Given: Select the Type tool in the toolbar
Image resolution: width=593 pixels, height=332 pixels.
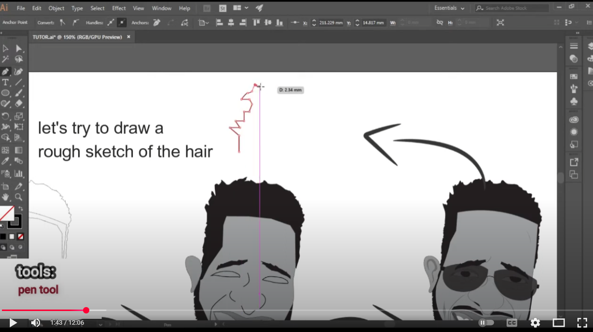Looking at the screenshot, I should click(x=5, y=83).
